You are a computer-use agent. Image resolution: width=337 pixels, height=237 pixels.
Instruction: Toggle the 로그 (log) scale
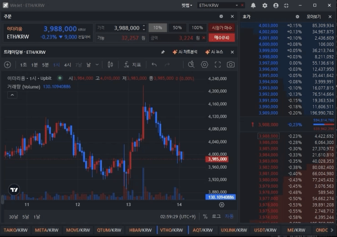(x=216, y=216)
